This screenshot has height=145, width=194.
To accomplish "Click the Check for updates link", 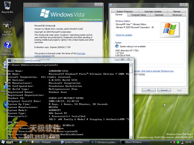I will click(124, 35).
